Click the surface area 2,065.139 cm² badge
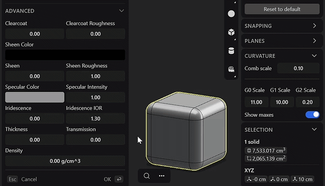The width and height of the screenshot is (325, 186). pos(266,159)
